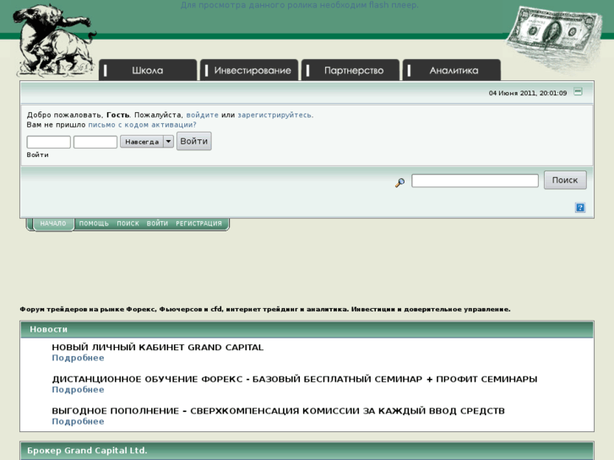Click date text 04 Июня 2011, 20:01:09
Screen dimensions: 614x460
coord(528,93)
